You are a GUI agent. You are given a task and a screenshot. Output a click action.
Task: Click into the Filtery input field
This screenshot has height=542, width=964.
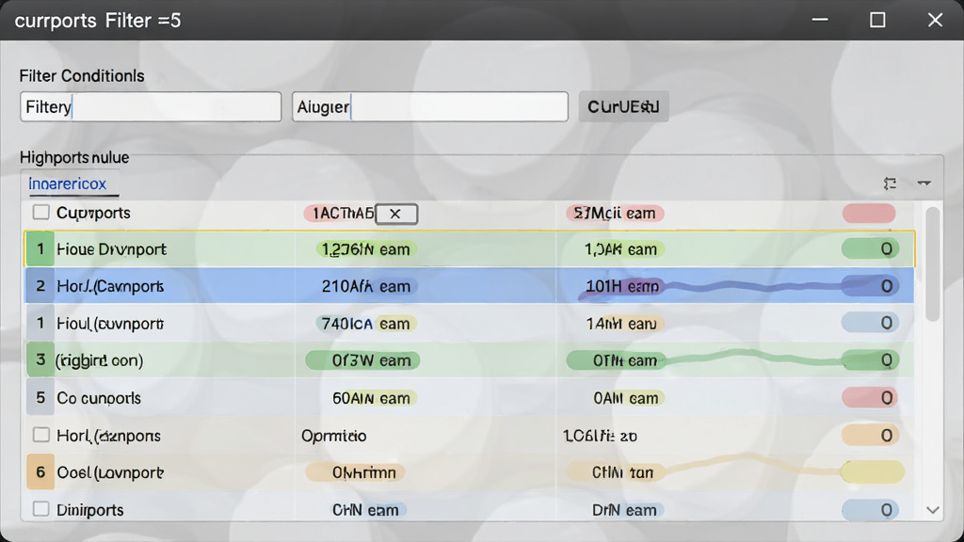click(x=151, y=107)
